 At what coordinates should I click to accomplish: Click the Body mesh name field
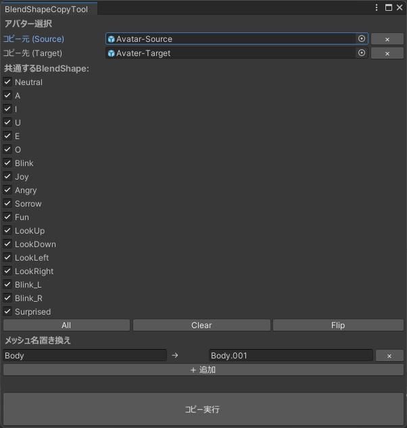click(x=85, y=355)
